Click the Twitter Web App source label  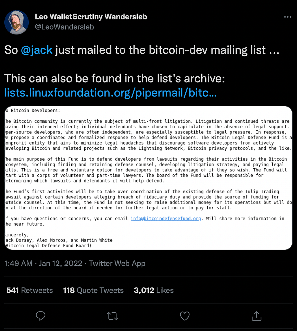coord(117,264)
